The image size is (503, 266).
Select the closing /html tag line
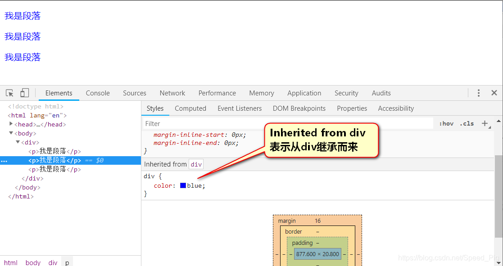21,196
